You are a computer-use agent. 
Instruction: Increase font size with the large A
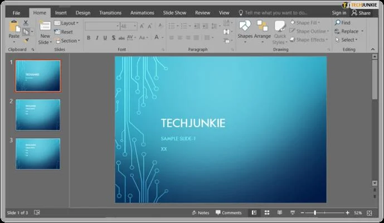(142, 26)
